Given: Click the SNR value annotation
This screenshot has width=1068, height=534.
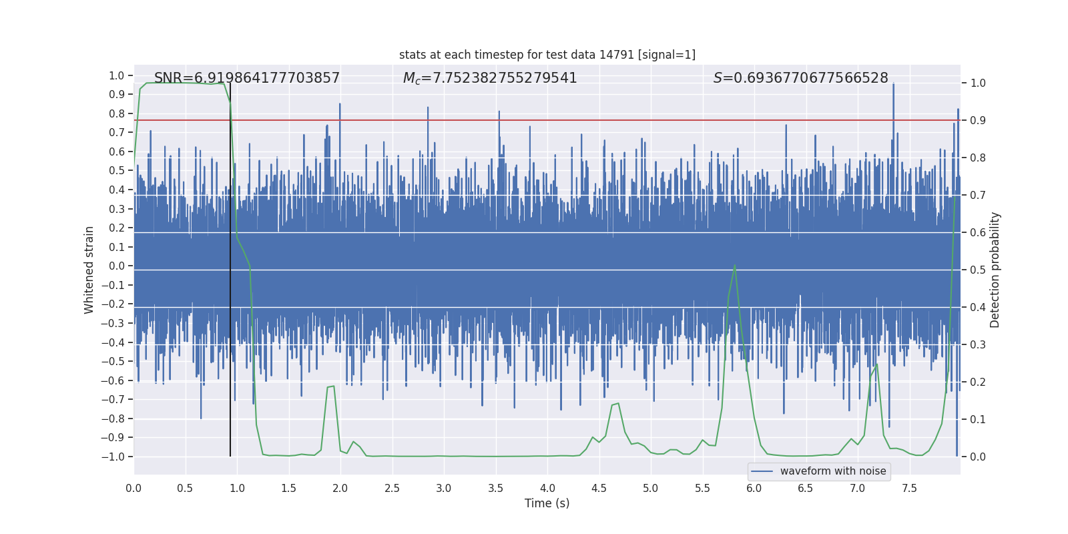Looking at the screenshot, I should click(x=247, y=78).
